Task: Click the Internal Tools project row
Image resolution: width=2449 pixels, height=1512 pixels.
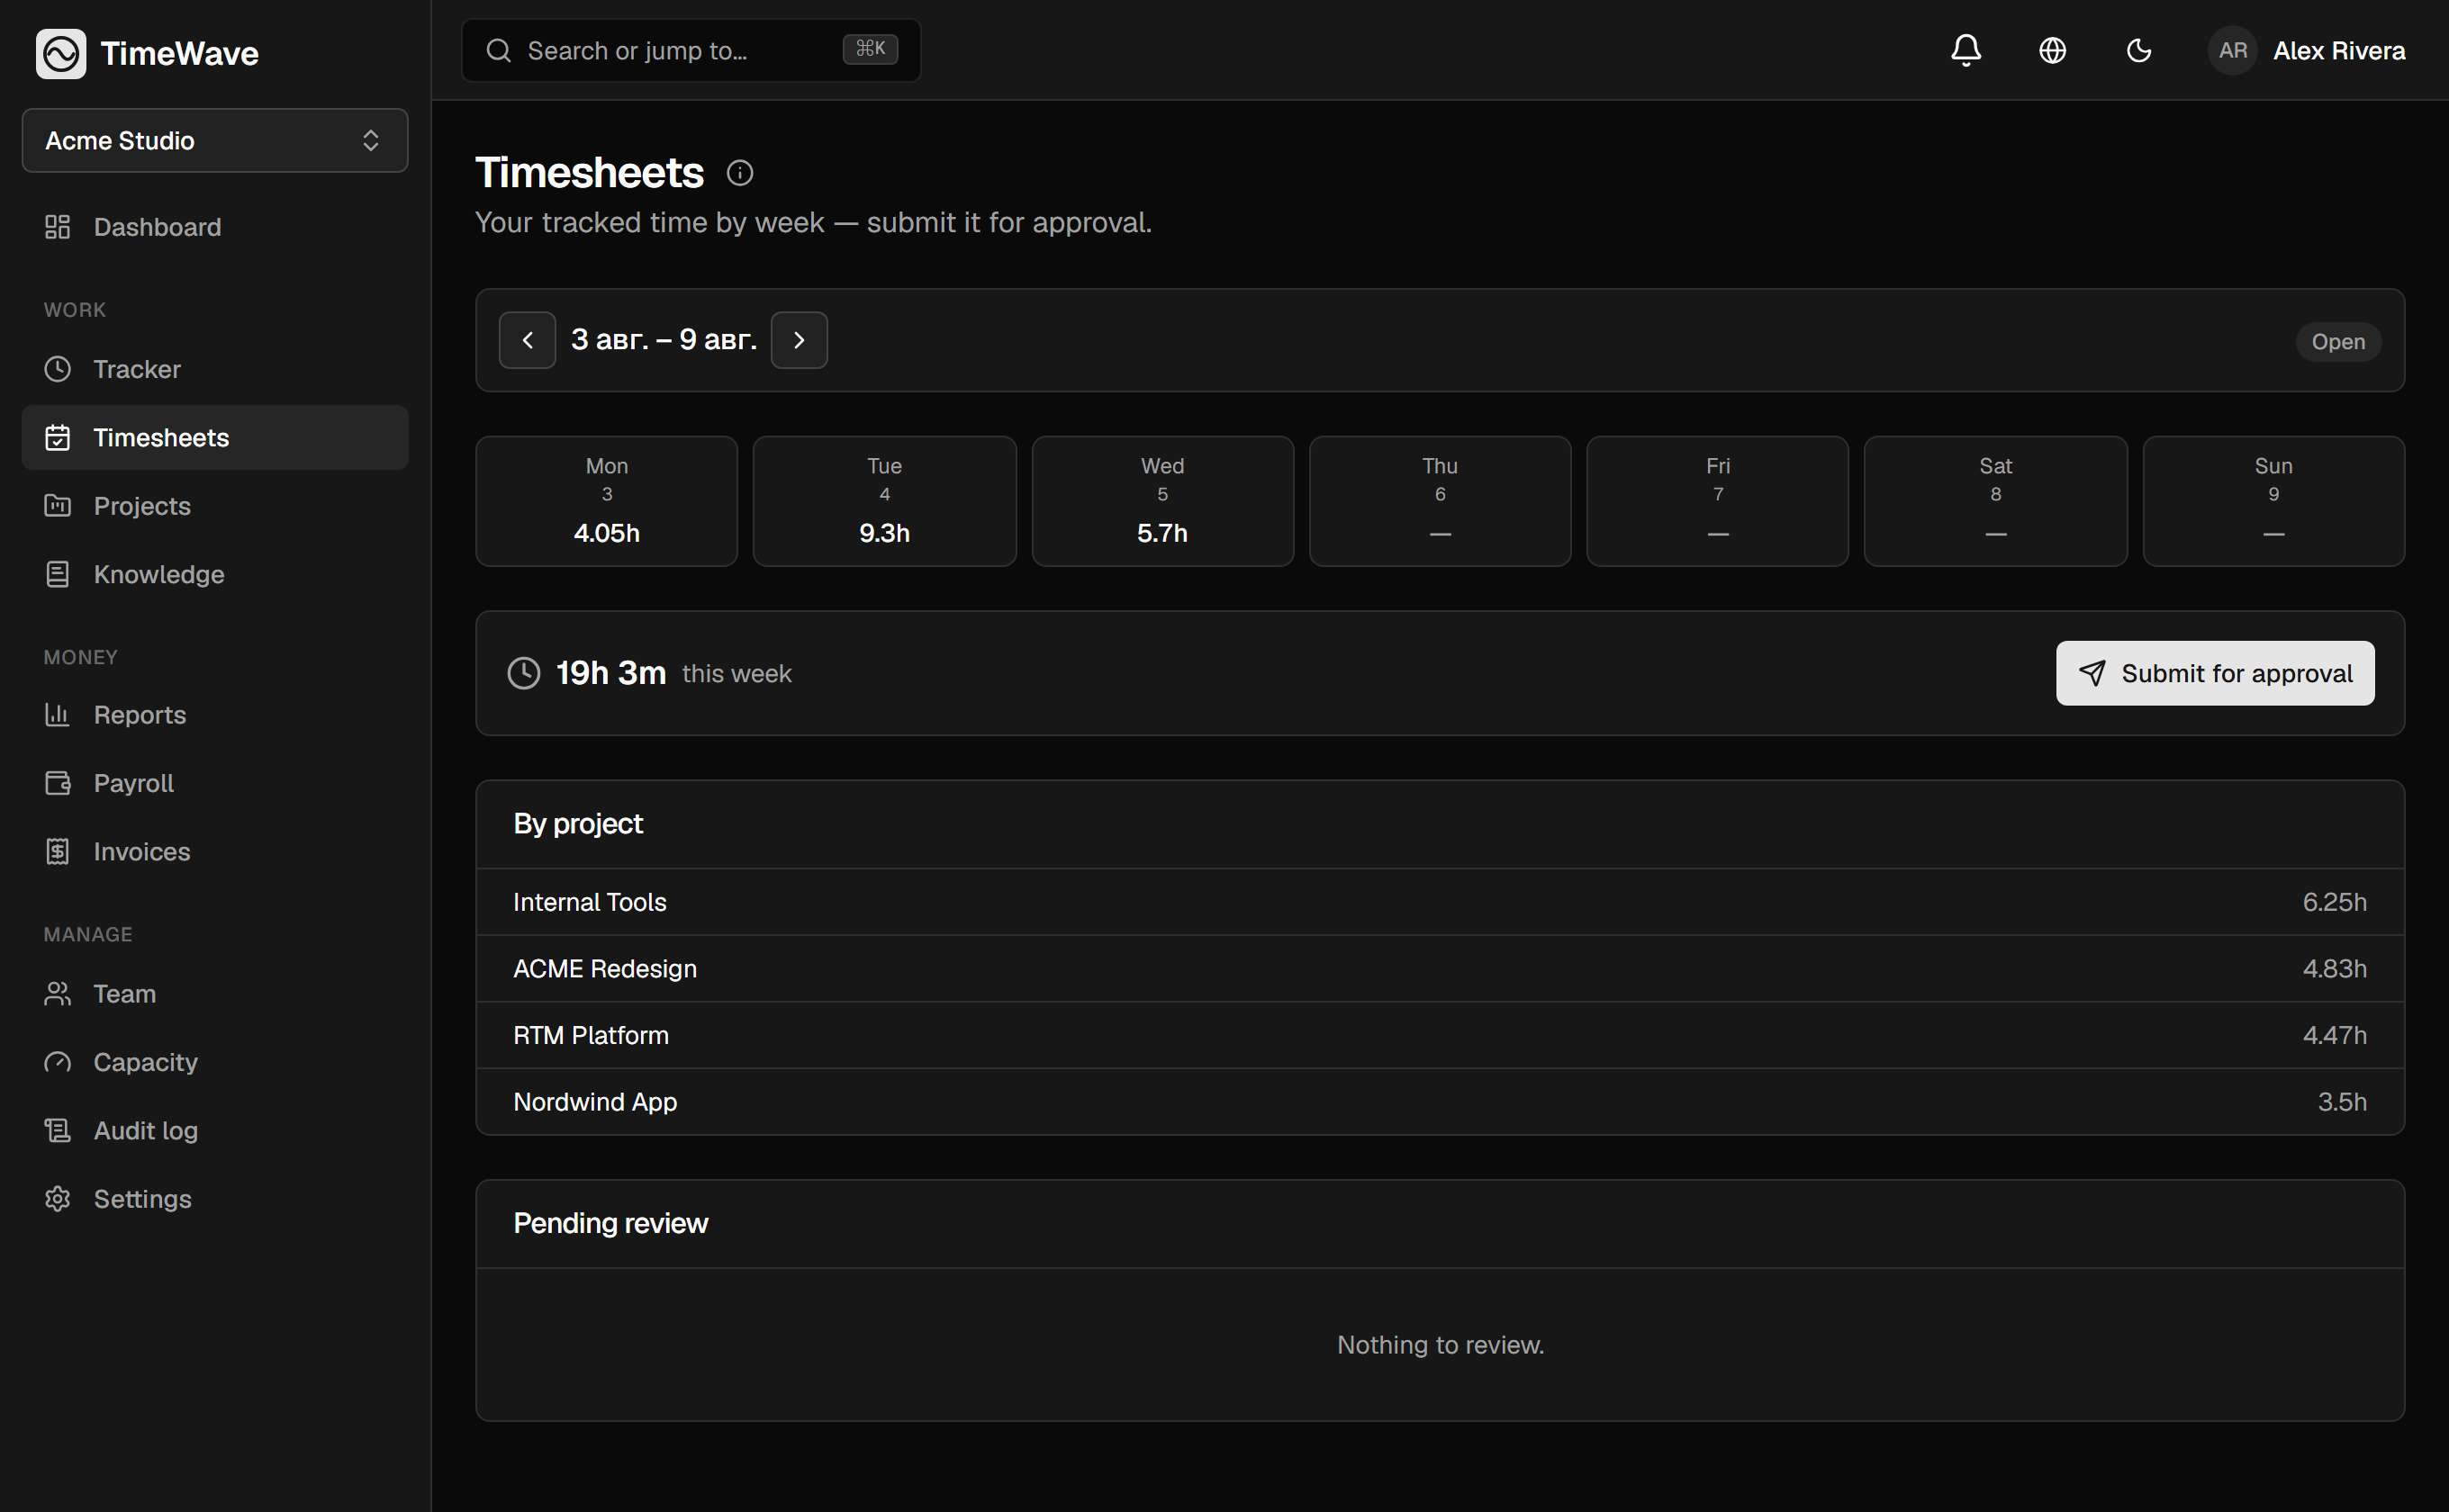Action: tap(1441, 902)
